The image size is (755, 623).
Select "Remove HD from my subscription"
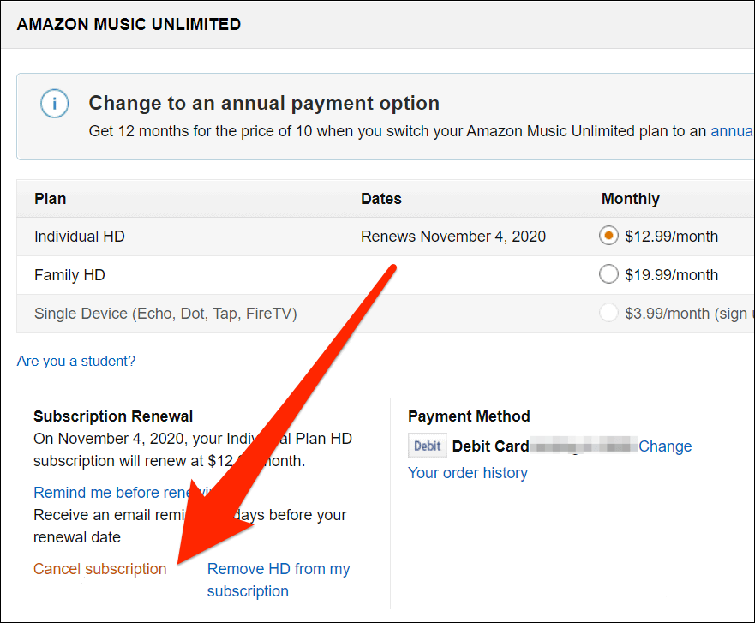point(278,579)
